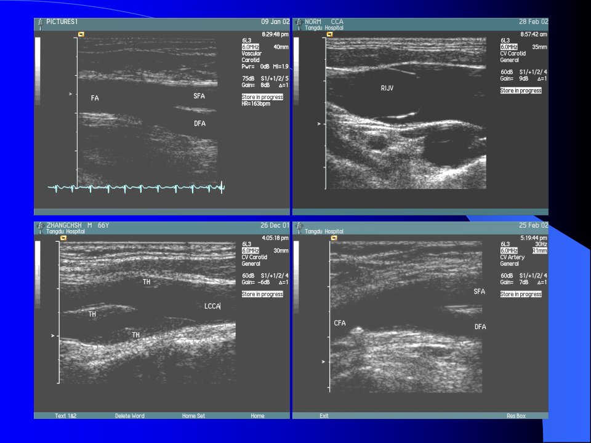
Task: Click the yellow probe marker in ZHANGCHSH panel
Action: (63, 238)
